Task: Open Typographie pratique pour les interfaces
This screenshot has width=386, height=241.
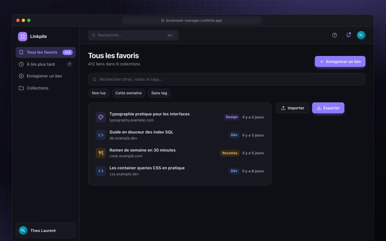Action: tap(150, 114)
